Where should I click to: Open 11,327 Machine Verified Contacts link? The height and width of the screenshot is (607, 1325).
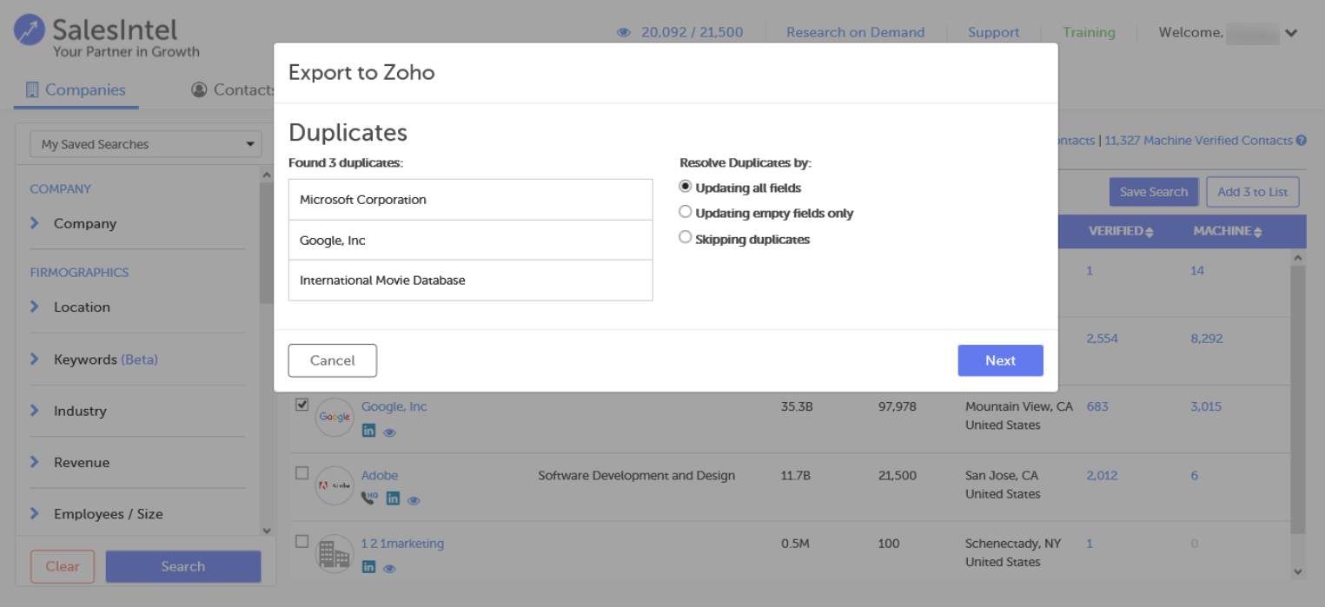click(1198, 141)
